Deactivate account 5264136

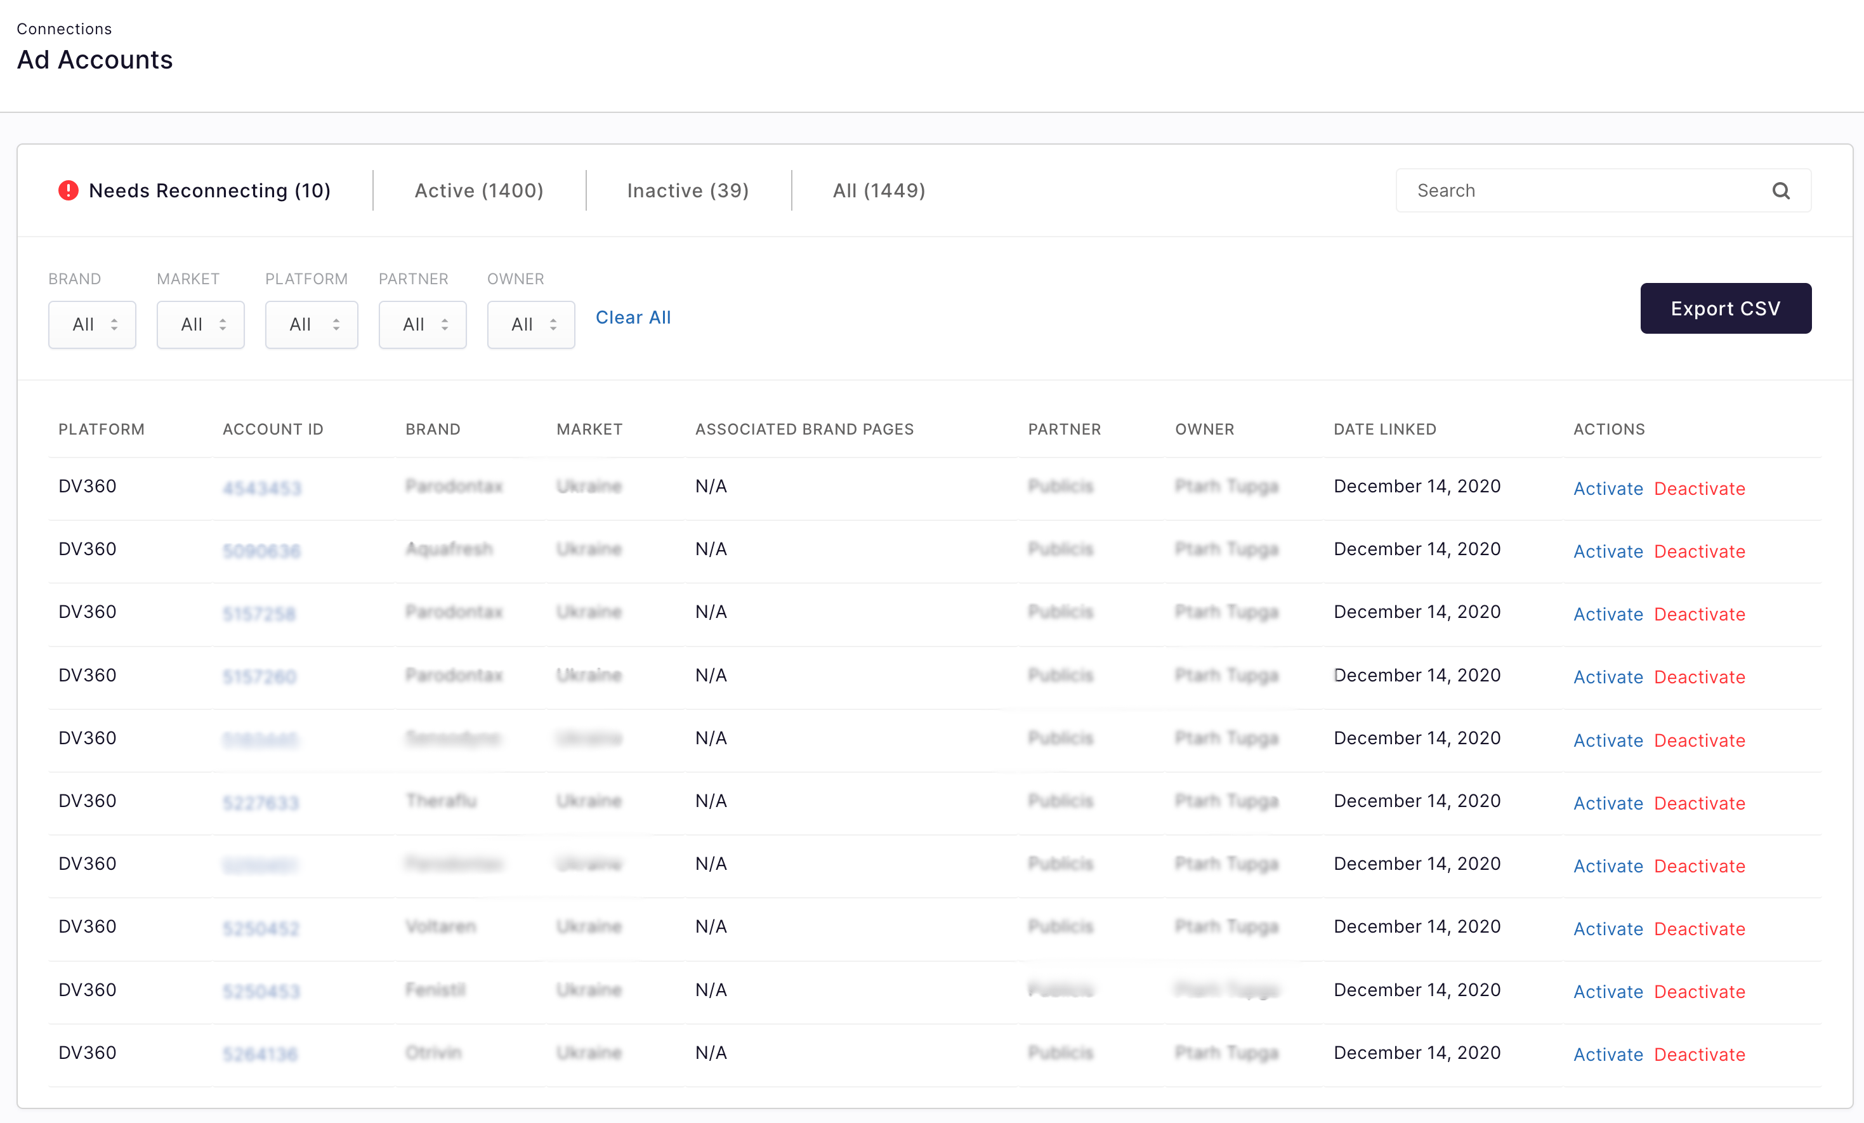click(1700, 1055)
